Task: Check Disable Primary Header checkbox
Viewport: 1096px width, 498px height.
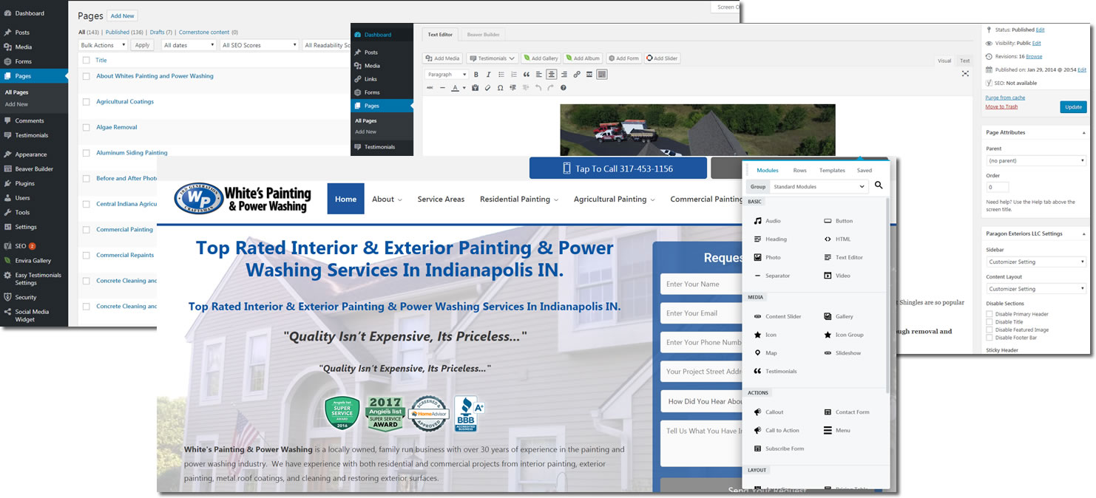Action: coord(990,314)
